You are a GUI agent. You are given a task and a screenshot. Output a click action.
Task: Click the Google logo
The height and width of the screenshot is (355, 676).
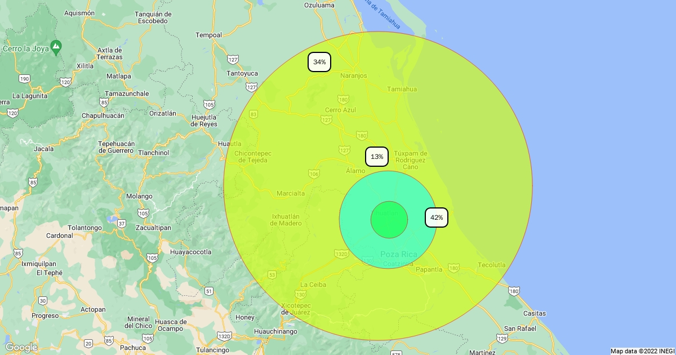tap(21, 347)
